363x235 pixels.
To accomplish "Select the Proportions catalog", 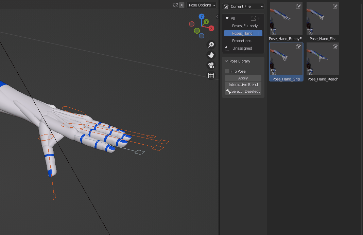I will (x=242, y=41).
